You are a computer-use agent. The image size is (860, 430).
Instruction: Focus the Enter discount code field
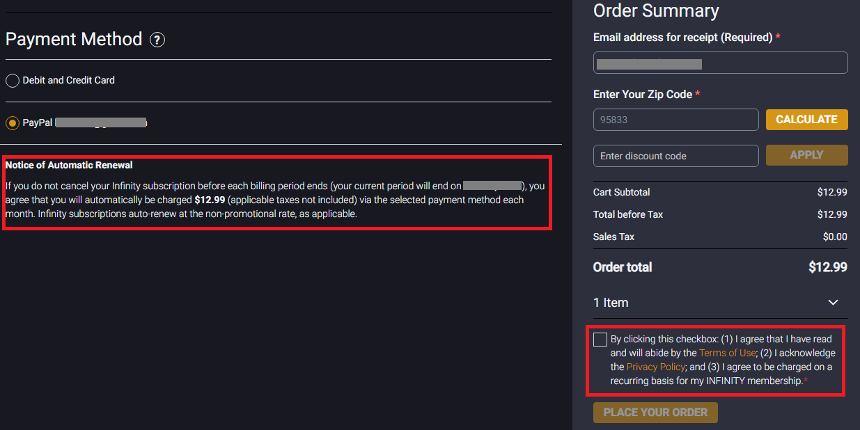click(x=676, y=156)
